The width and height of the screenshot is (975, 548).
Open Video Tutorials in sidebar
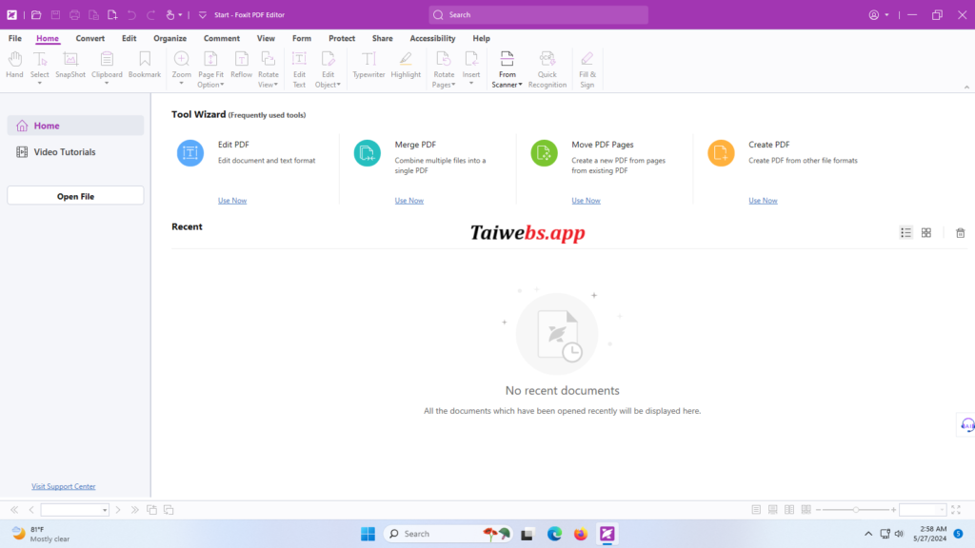tap(75, 152)
